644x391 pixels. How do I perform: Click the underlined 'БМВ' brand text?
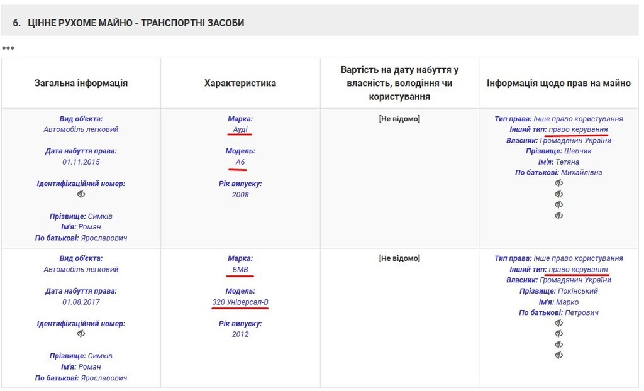pos(240,270)
